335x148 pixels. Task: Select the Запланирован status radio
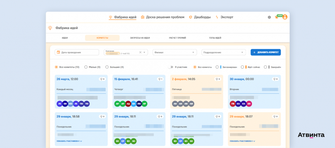click(217, 67)
